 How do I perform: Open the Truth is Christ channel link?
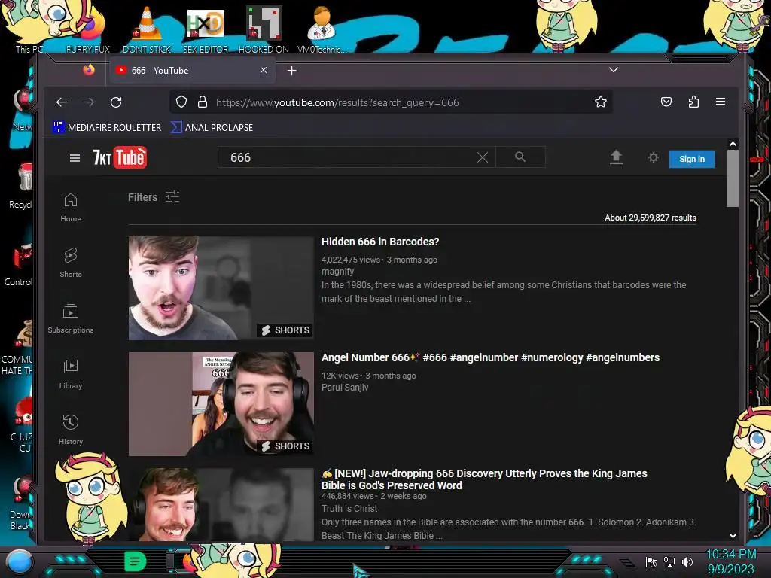(x=349, y=508)
